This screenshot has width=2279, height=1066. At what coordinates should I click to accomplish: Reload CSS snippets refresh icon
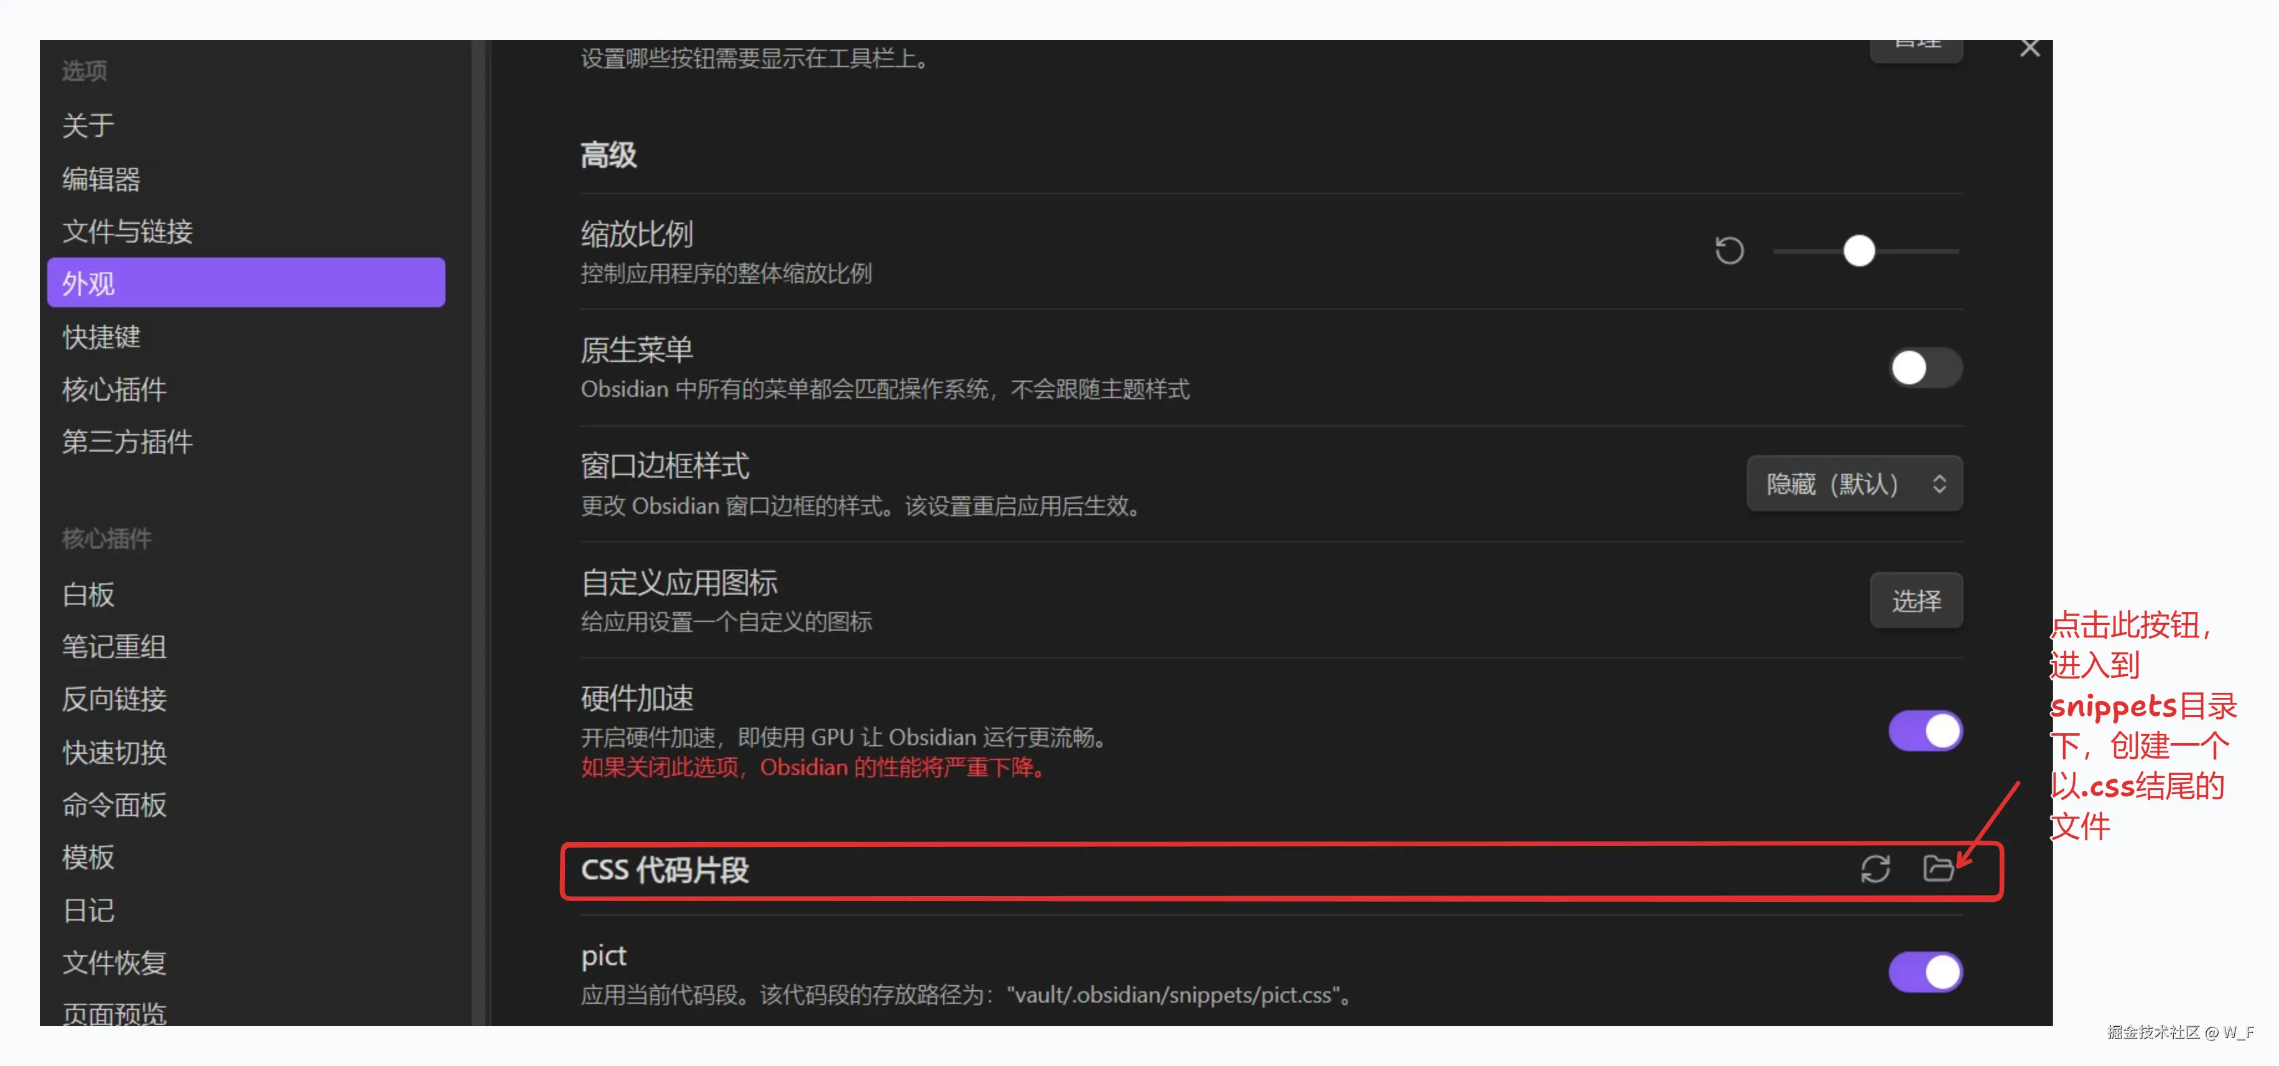pyautogui.click(x=1875, y=869)
